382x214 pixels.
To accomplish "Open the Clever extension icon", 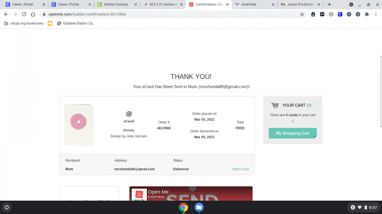I will click(340, 14).
